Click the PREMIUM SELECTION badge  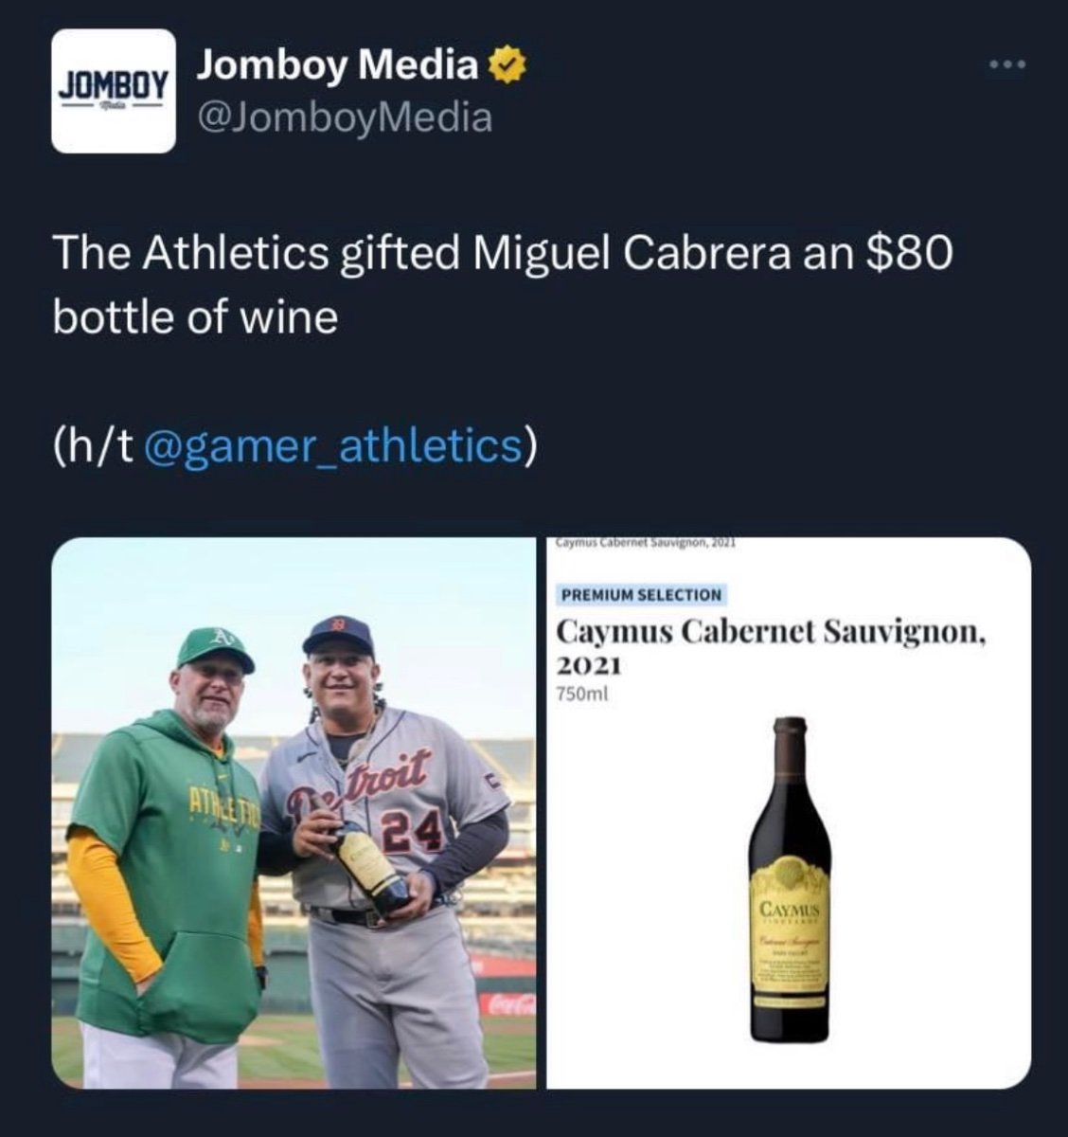[641, 595]
